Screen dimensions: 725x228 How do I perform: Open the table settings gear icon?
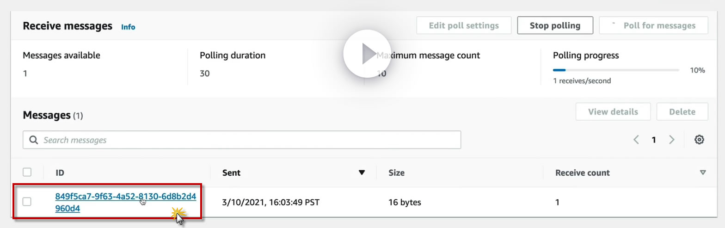pos(699,140)
